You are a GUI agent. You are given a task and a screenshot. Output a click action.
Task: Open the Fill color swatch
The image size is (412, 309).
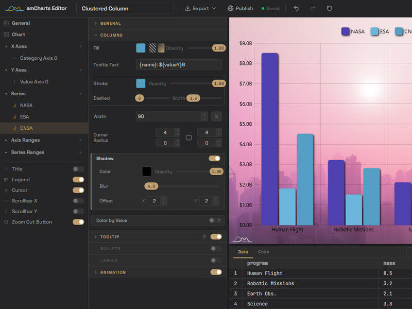pyautogui.click(x=141, y=48)
